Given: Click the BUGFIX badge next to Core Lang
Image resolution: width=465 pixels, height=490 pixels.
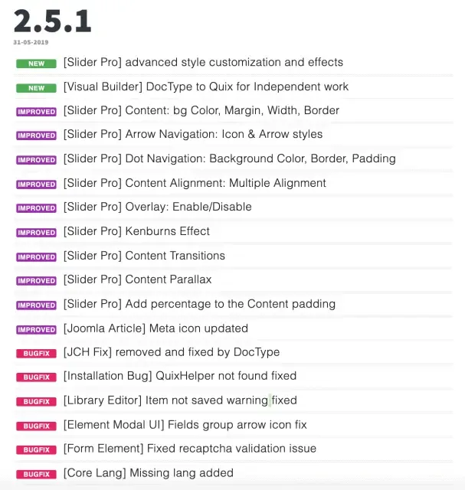Looking at the screenshot, I should [x=36, y=474].
